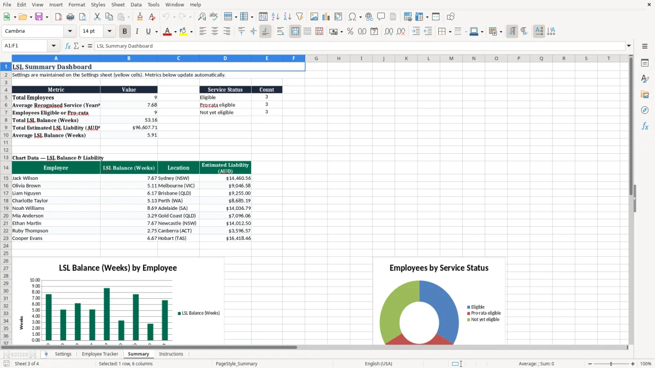
Task: Click the Copy icon
Action: tap(109, 17)
